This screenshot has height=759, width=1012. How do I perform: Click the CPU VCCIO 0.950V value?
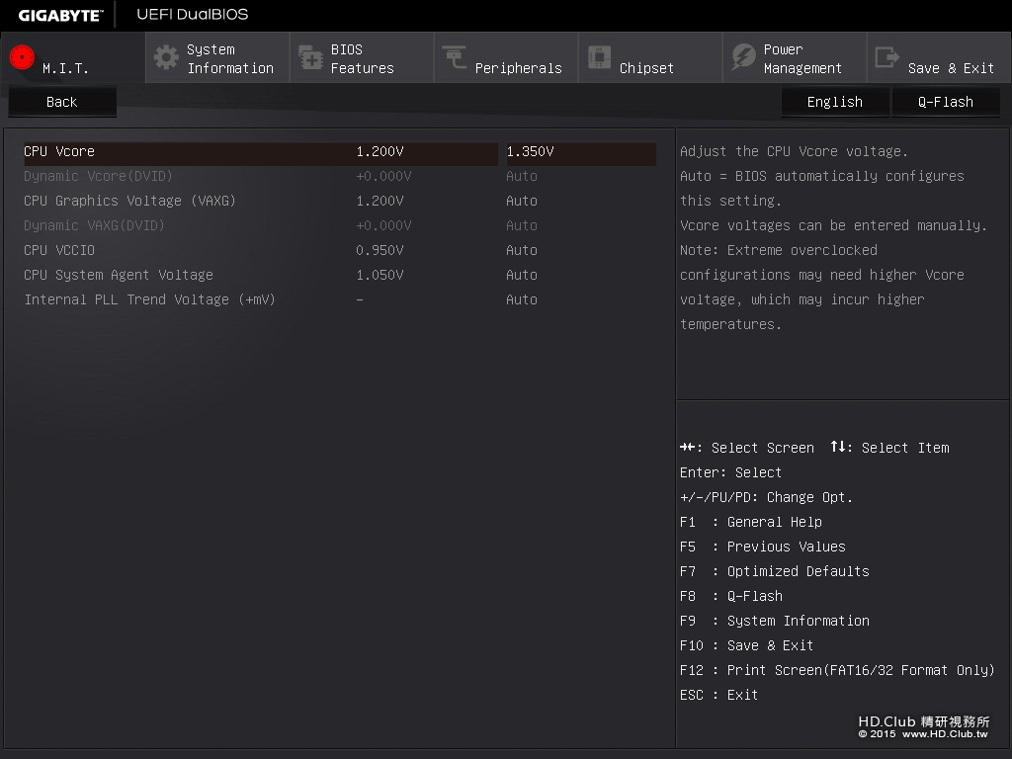pos(380,250)
